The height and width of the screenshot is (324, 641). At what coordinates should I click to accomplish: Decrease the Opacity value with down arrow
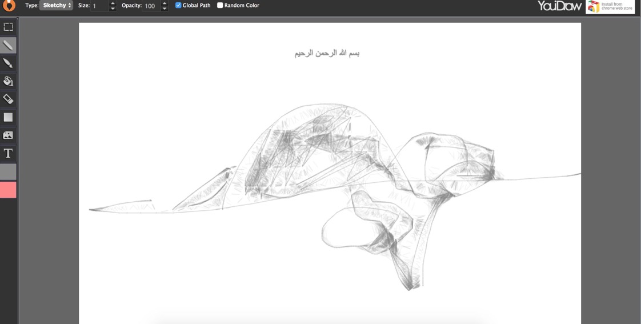click(x=165, y=9)
